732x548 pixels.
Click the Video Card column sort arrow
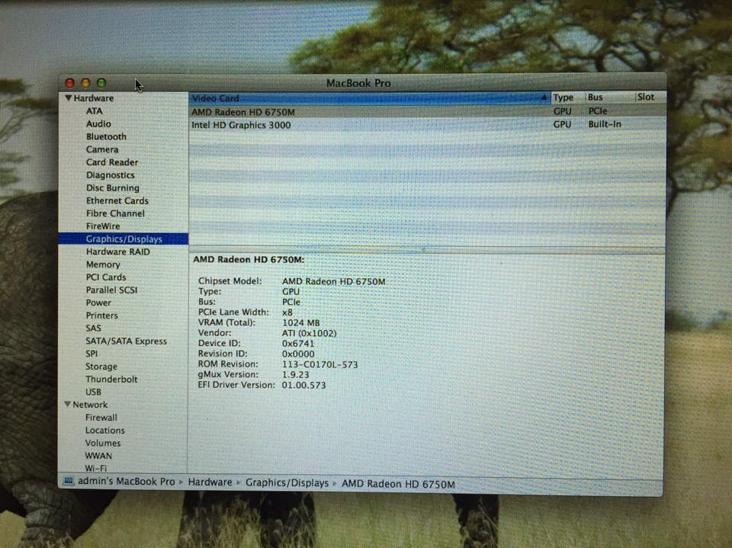544,98
